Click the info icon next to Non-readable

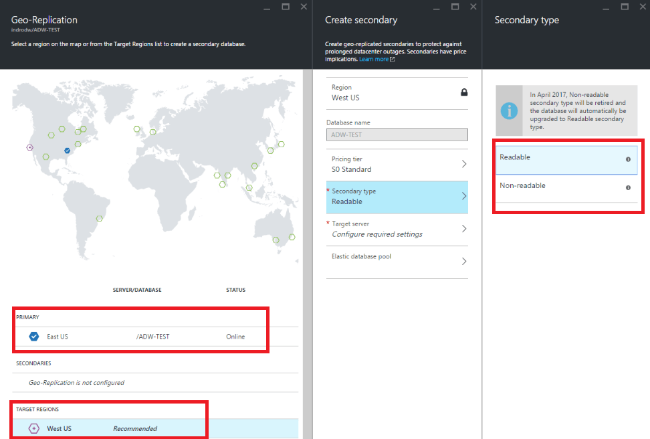(628, 187)
